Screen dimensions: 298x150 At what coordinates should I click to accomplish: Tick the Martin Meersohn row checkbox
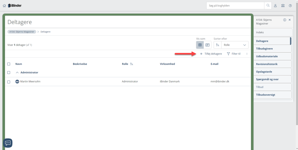9,82
